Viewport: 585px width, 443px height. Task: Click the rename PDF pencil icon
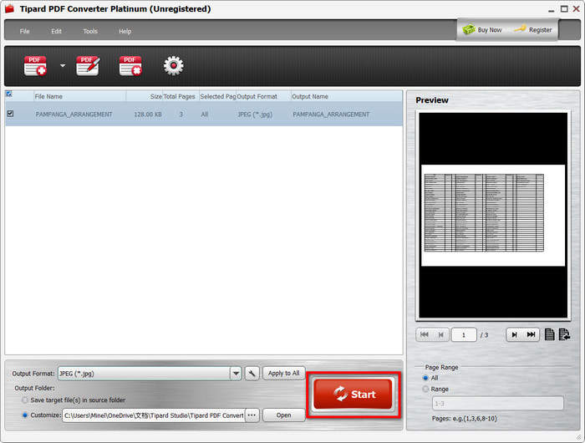tap(88, 66)
